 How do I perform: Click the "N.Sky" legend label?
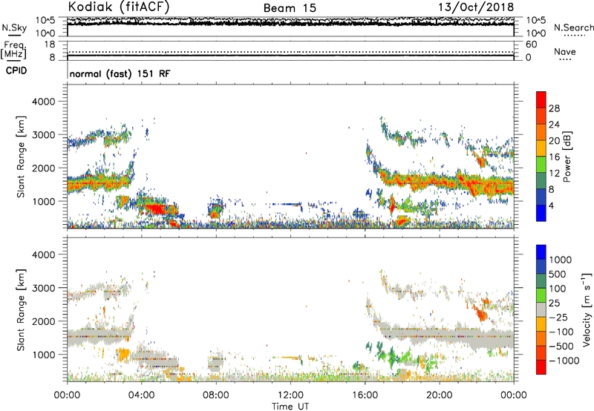tap(14, 27)
